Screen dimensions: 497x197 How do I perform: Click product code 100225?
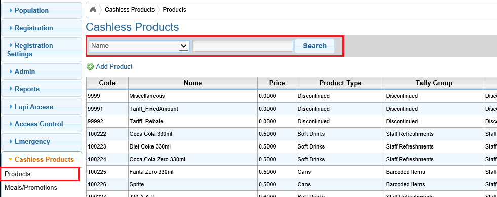97,172
